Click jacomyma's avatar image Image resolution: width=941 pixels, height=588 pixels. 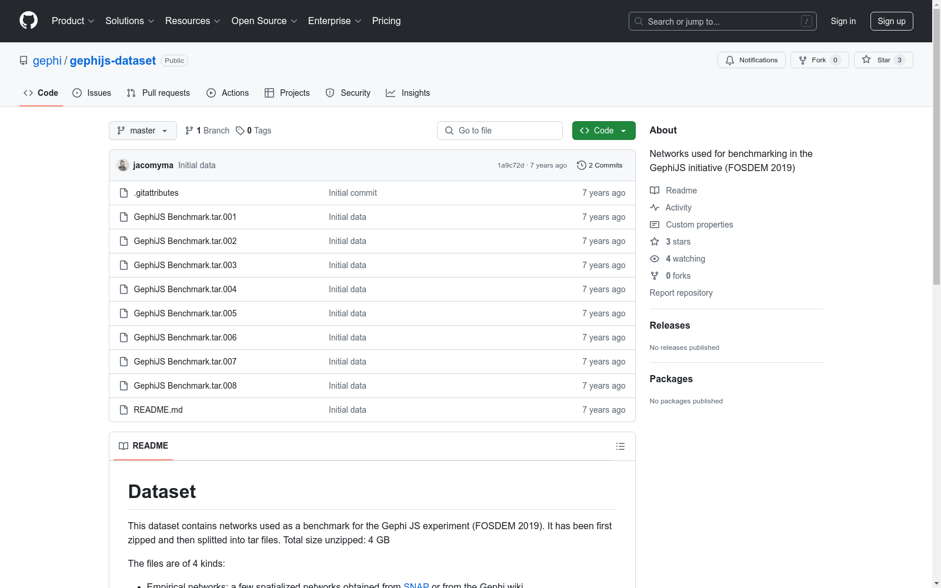(x=122, y=165)
